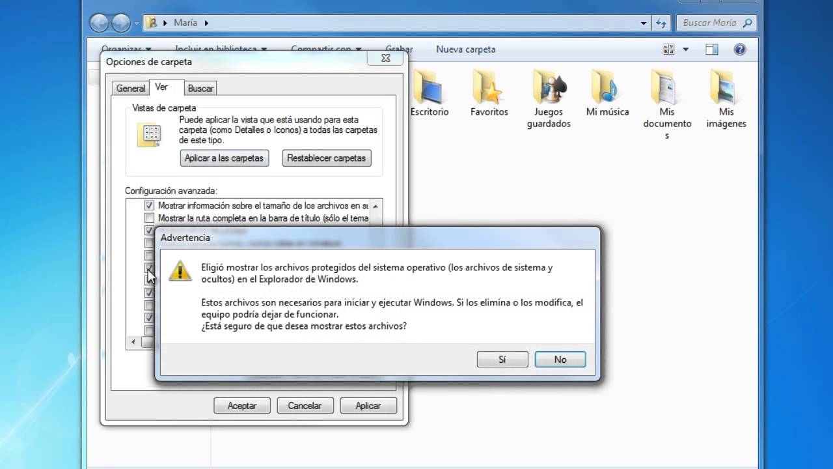
Task: Open the Mis documentos folder
Action: 666,92
